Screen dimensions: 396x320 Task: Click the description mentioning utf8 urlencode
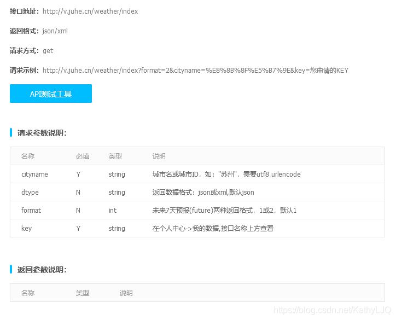coord(226,174)
